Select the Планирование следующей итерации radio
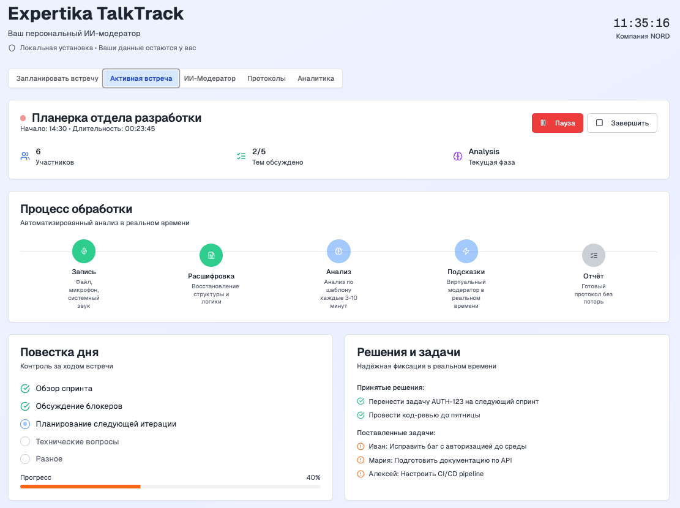680x508 pixels. click(x=25, y=424)
